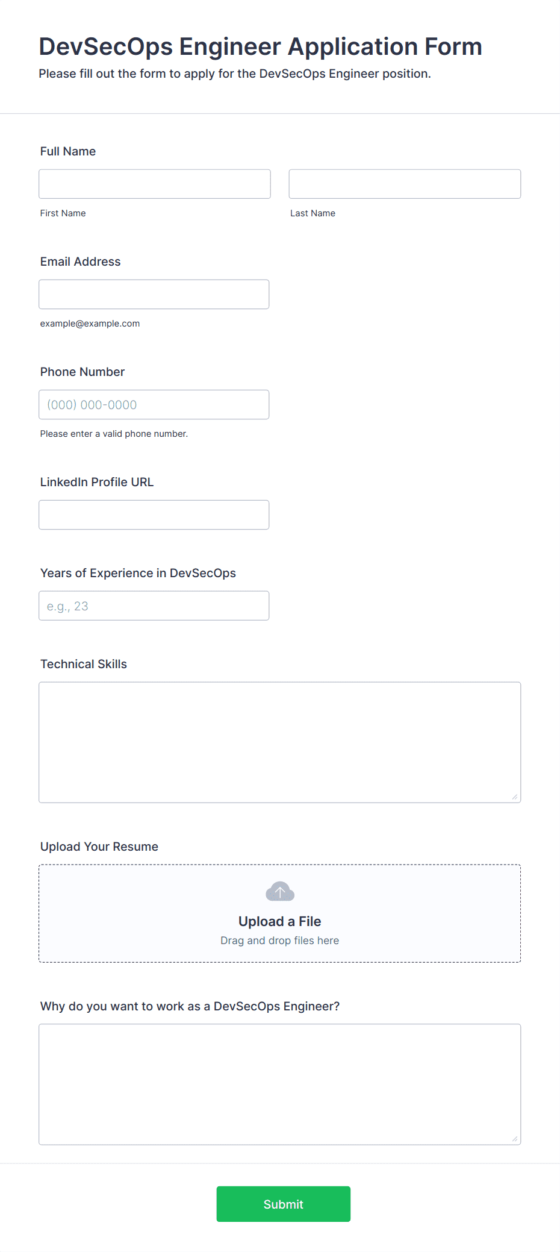Click the Phone Number label
560x1252 pixels.
[x=82, y=372]
